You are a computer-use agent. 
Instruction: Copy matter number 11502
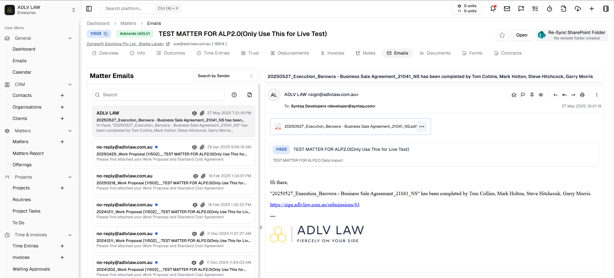click(x=106, y=34)
